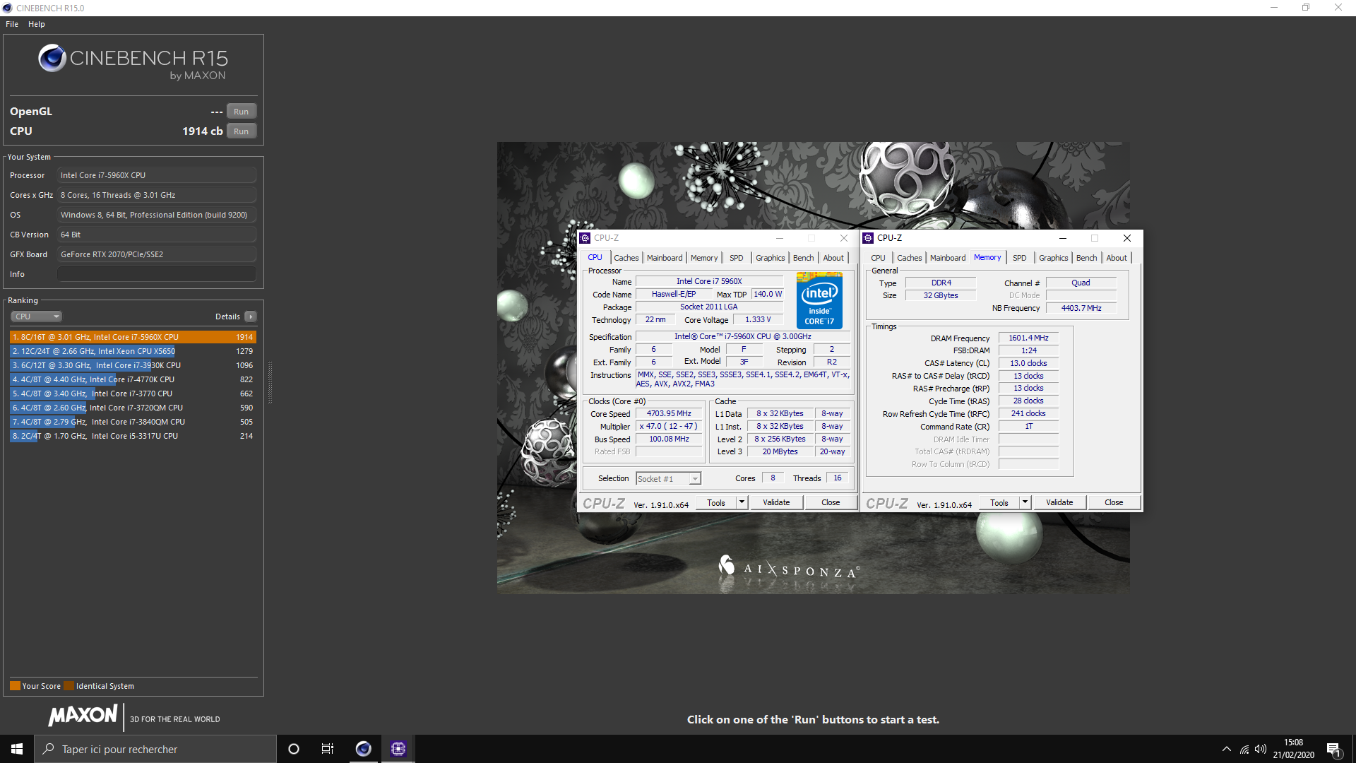The width and height of the screenshot is (1356, 763).
Task: Switch to CPU tab in right CPU-Z window
Action: click(x=878, y=258)
